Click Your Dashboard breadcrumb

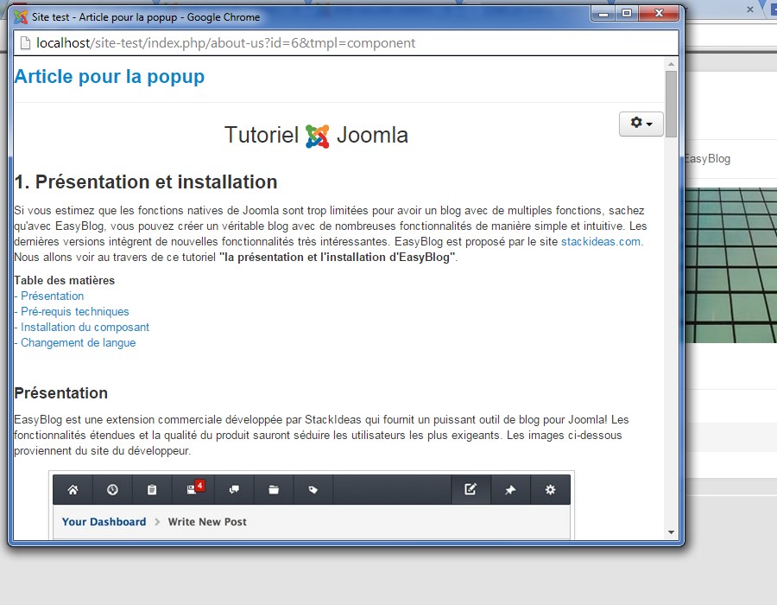[104, 522]
